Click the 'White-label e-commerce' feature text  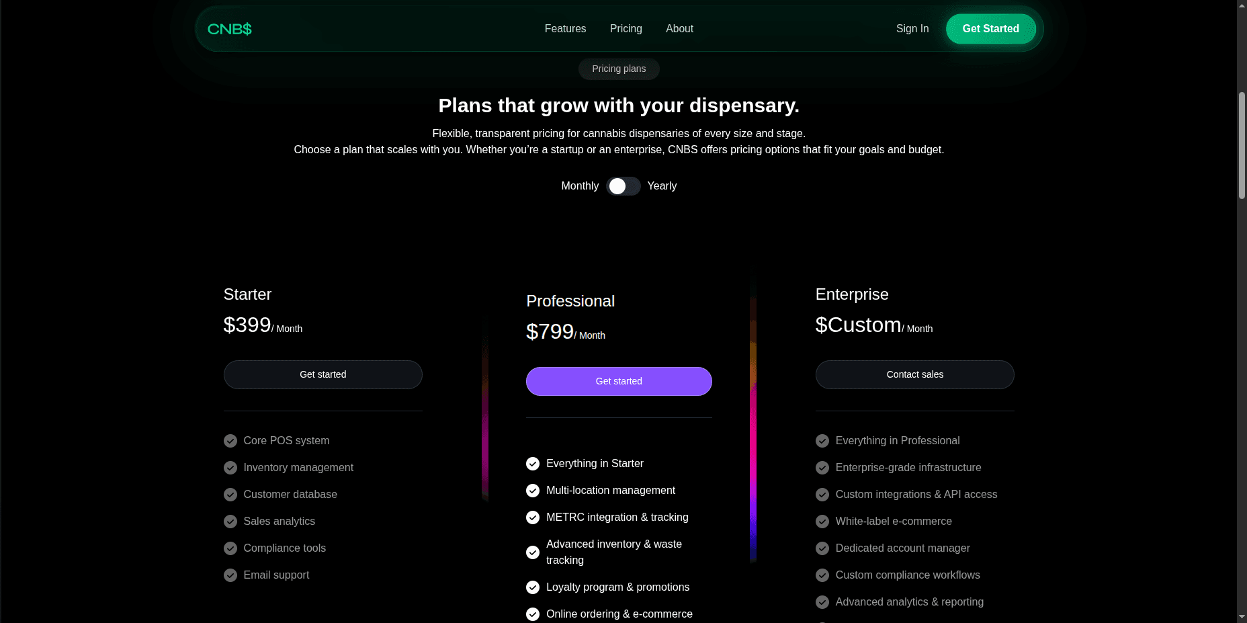point(894,522)
